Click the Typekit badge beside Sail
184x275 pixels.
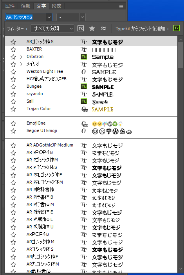click(x=84, y=101)
